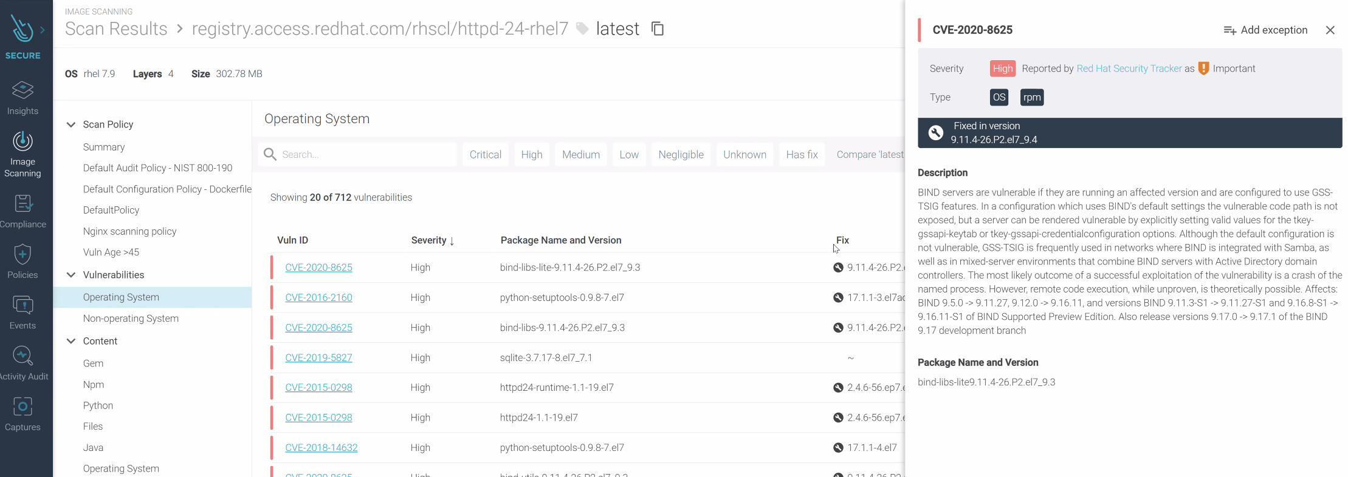Viewport: 1348px width, 477px height.
Task: Toggle the Unknown severity filter
Action: click(744, 155)
